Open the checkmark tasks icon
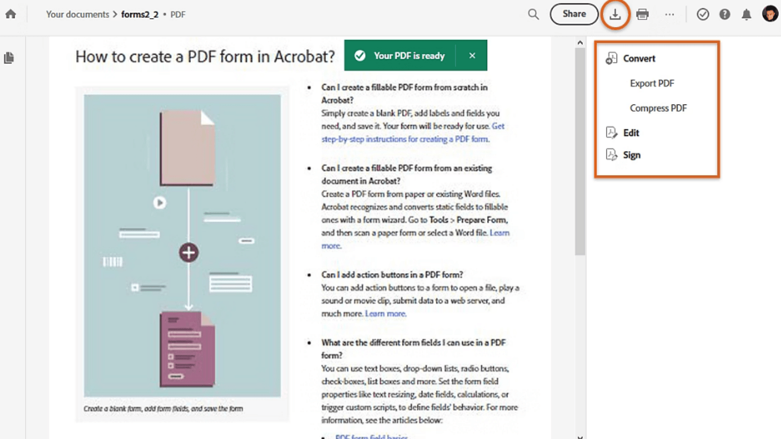 (703, 14)
